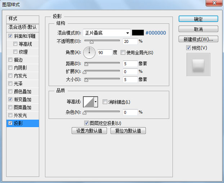
Task: Open the 等高线 contour picker arrow
Action: [x=96, y=102]
